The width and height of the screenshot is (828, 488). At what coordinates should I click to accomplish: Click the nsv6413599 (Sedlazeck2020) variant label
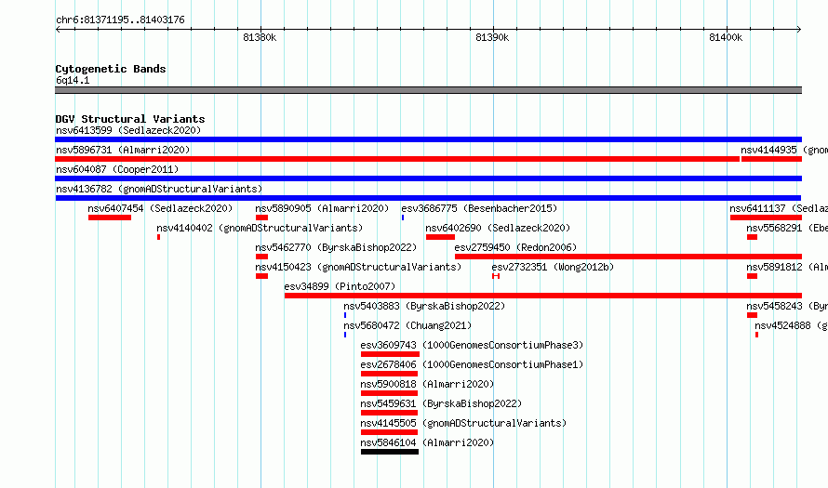(x=128, y=130)
